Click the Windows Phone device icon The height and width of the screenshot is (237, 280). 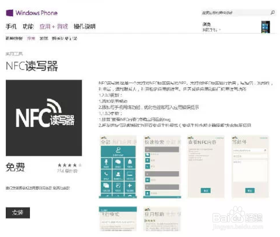(x=266, y=27)
